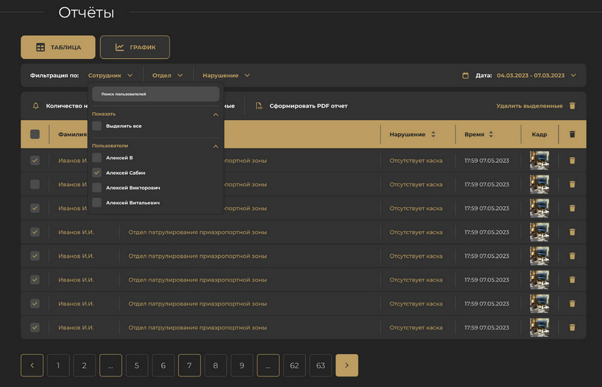602x387 pixels.
Task: Open the 'Отдел' filter dropdown
Action: [x=168, y=75]
